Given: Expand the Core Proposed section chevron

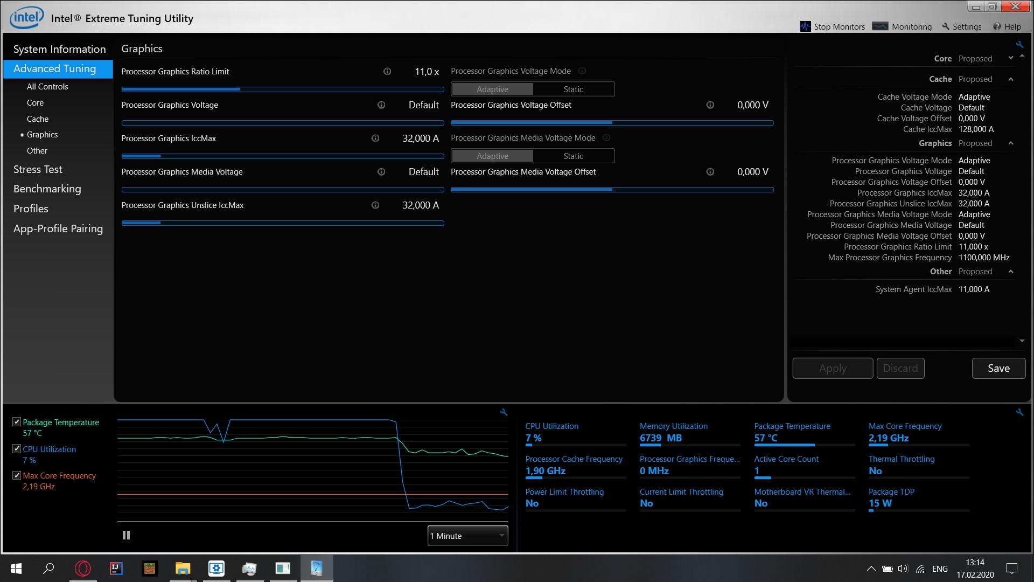Looking at the screenshot, I should [x=1011, y=58].
